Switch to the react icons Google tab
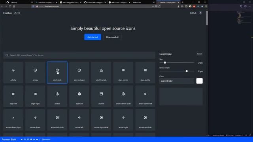 tap(119, 2)
